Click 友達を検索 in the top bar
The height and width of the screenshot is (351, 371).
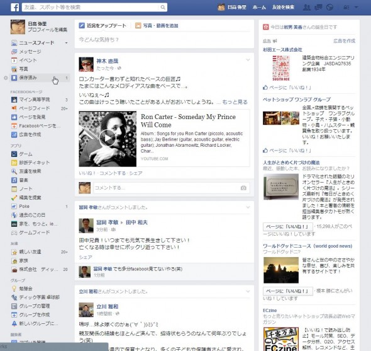point(283,8)
